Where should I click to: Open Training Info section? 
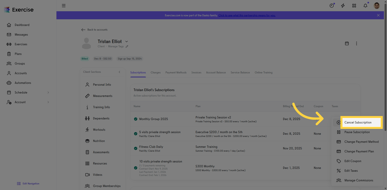tap(101, 107)
